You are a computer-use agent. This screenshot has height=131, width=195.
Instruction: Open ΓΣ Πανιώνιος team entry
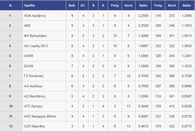point(35,76)
